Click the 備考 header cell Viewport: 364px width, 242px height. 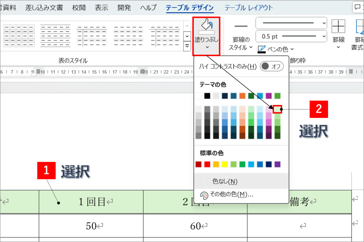click(x=300, y=202)
